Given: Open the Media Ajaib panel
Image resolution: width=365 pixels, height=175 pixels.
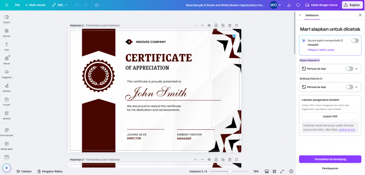Looking at the screenshot, I should click(x=7, y=146).
